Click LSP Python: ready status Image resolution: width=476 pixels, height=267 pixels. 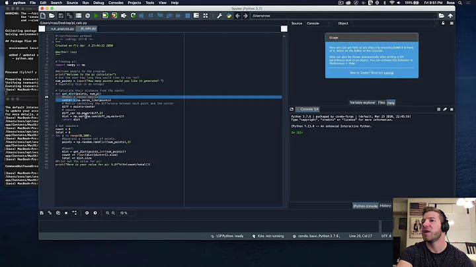(227, 236)
